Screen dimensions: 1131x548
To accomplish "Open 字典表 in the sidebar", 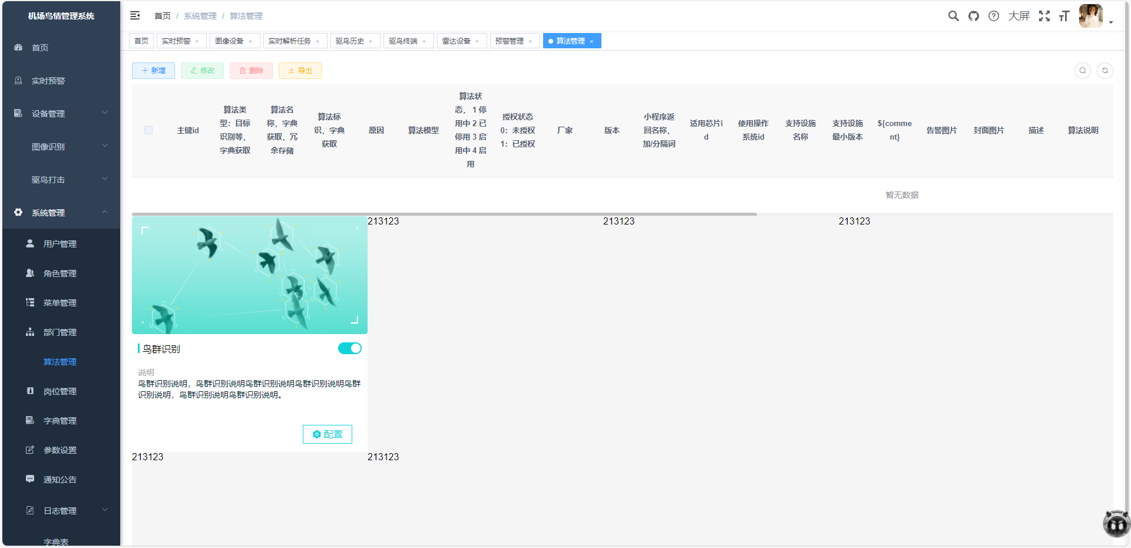I will pyautogui.click(x=56, y=542).
